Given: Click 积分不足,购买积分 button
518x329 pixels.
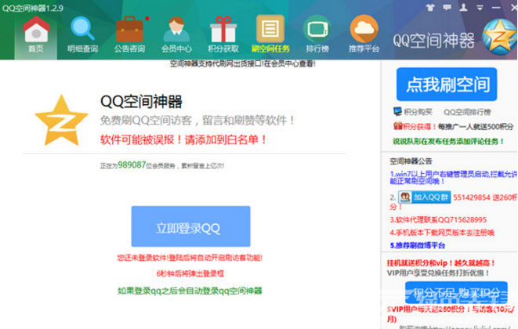Looking at the screenshot, I should click(x=456, y=293).
